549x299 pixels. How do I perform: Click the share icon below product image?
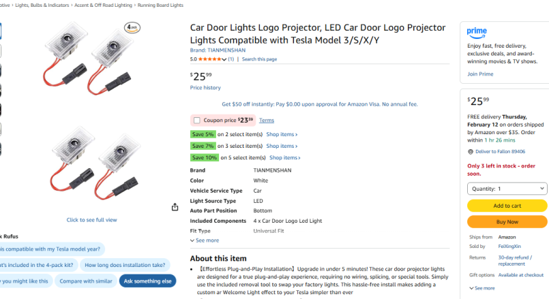[x=175, y=207]
